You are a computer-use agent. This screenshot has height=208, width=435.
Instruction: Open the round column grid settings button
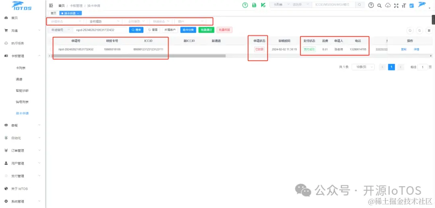point(429,31)
